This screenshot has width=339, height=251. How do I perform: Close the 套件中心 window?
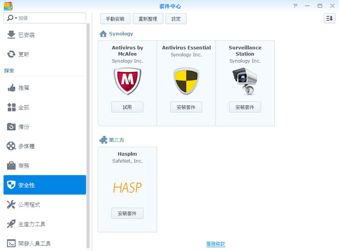point(332,6)
